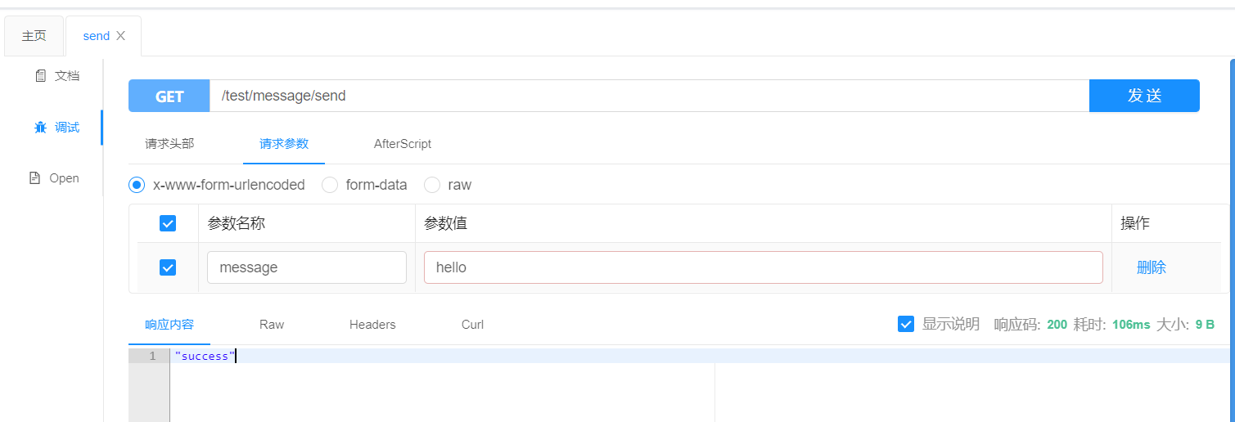Click the file icon beside Open
Viewport: 1235px width, 422px height.
tap(34, 178)
